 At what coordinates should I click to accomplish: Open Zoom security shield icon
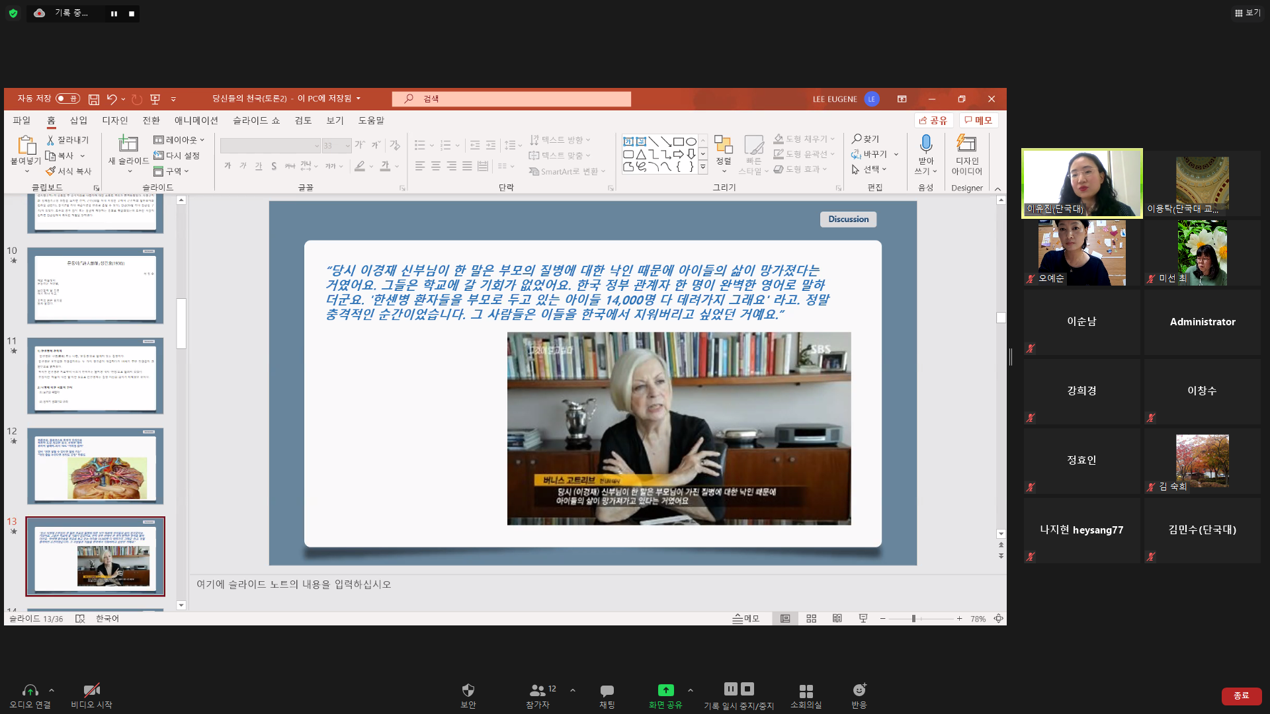pyautogui.click(x=468, y=690)
